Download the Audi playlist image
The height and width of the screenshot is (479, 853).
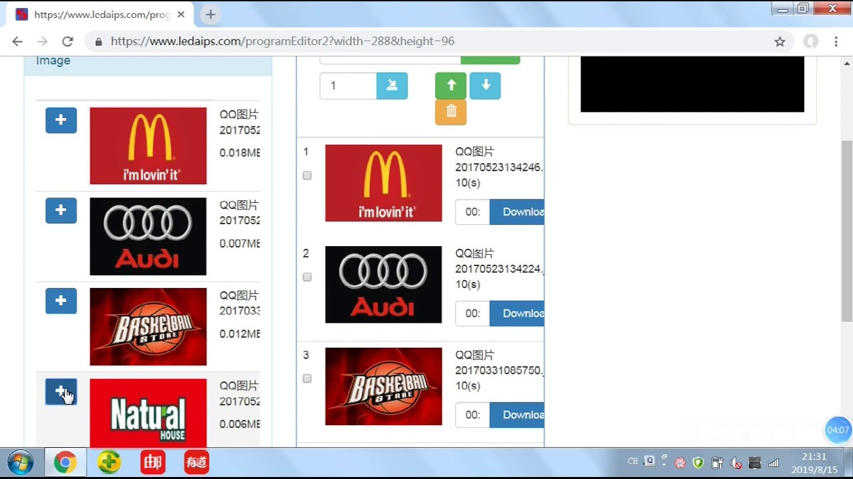click(x=517, y=313)
